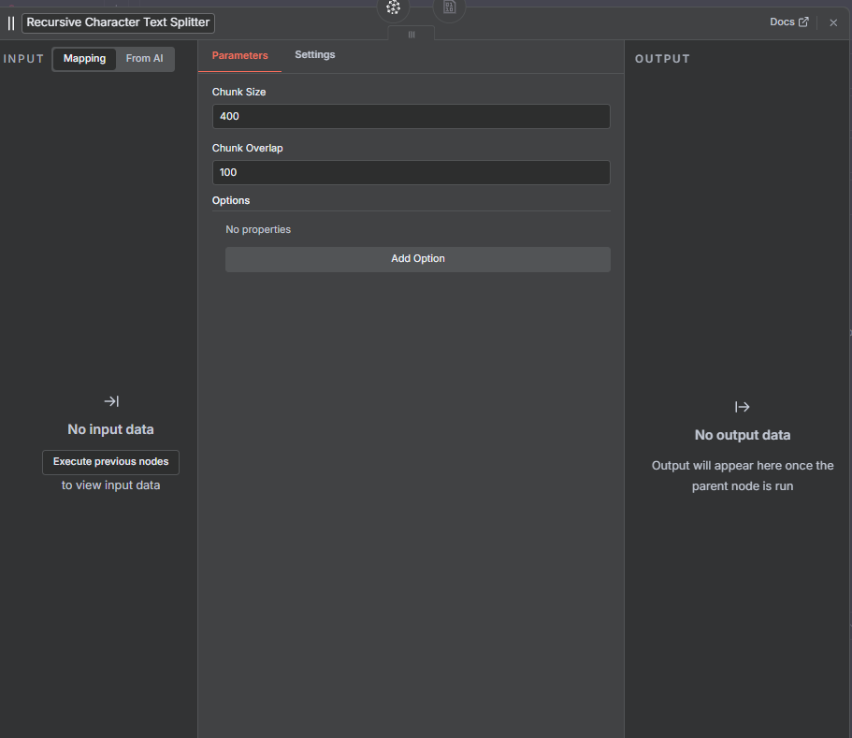852x738 pixels.
Task: Click the binary data node icon at top
Action: coord(450,8)
